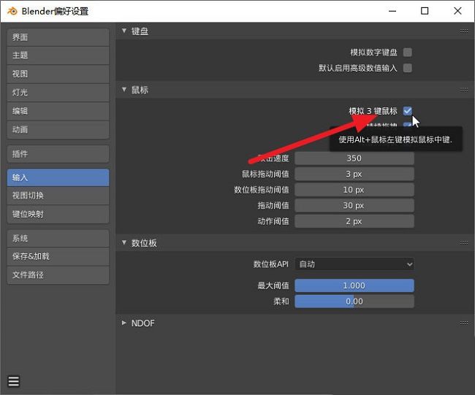Image resolution: width=475 pixels, height=395 pixels.
Task: Grab the drag handle of 数位板 panel
Action: pos(464,242)
